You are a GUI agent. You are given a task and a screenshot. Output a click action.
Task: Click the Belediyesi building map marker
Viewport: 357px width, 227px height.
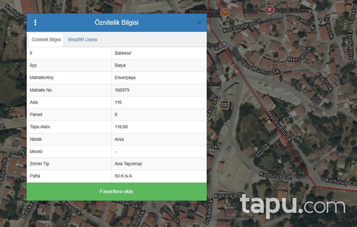(x=224, y=44)
